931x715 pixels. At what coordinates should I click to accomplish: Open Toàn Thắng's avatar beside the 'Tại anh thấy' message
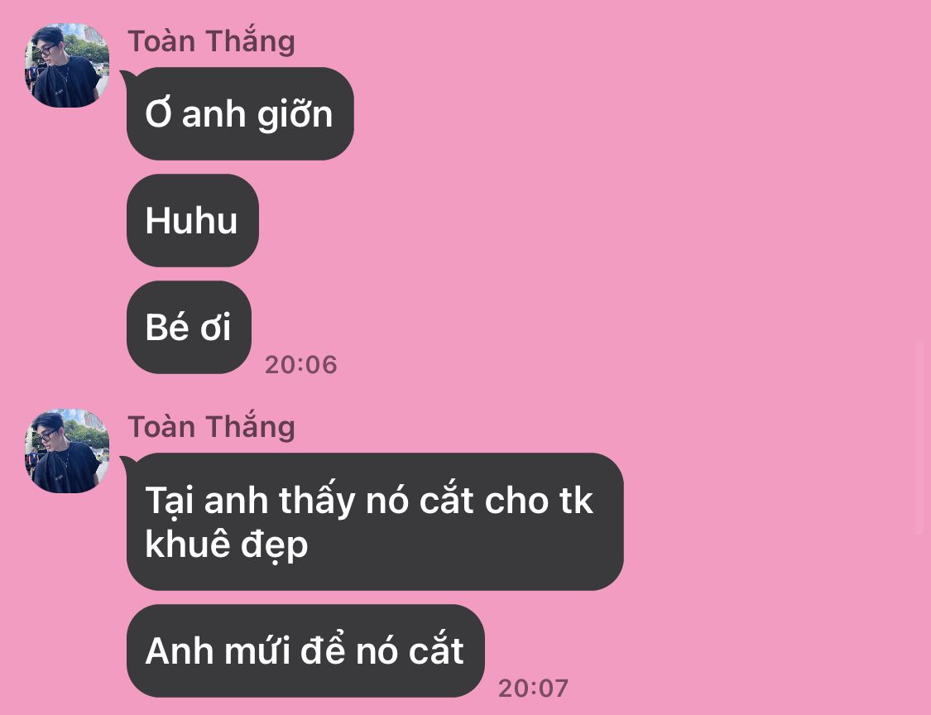[66, 451]
